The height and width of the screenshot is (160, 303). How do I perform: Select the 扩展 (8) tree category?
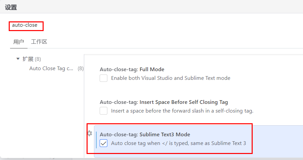click(x=32, y=59)
